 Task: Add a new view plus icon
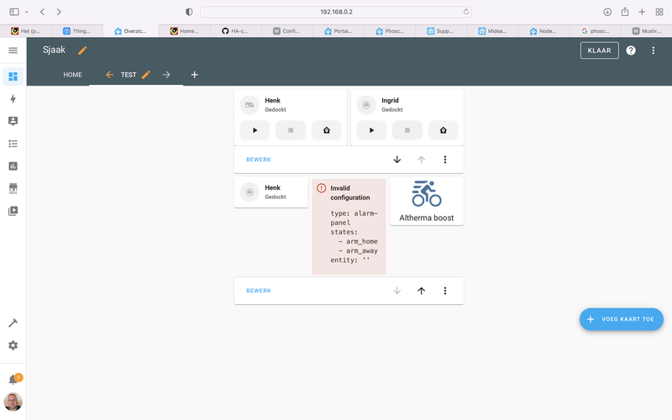(x=194, y=75)
